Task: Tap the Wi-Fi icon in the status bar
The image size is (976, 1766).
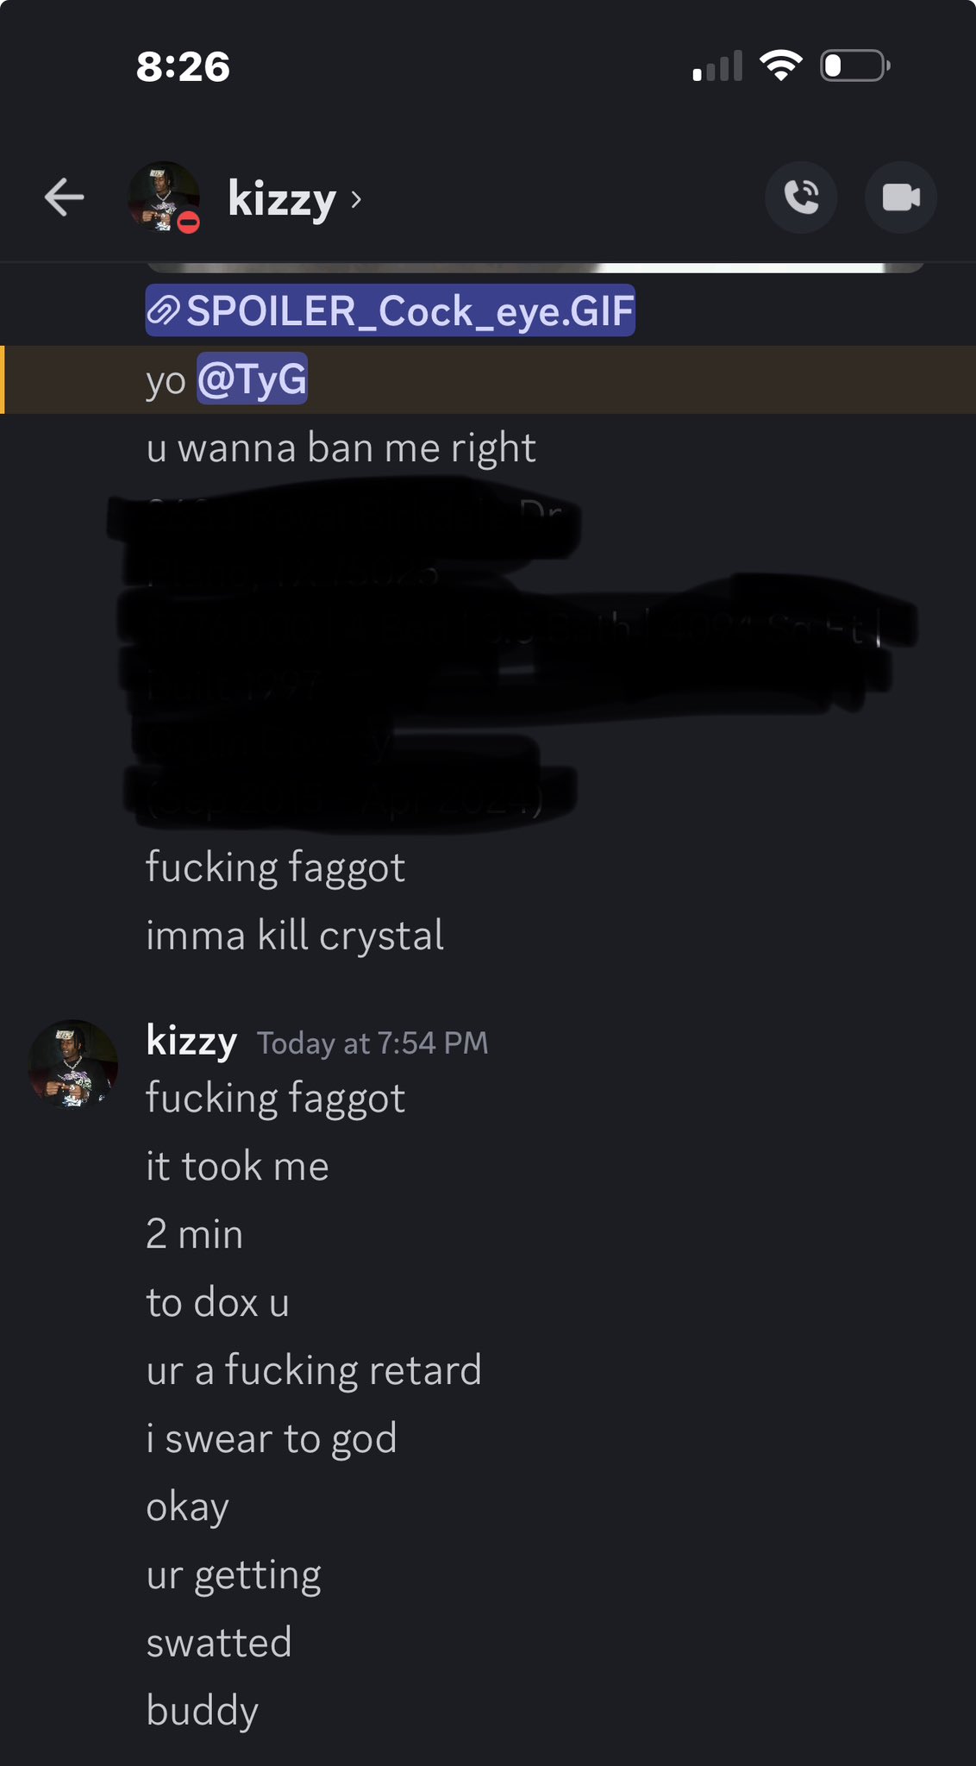Action: 781,66
